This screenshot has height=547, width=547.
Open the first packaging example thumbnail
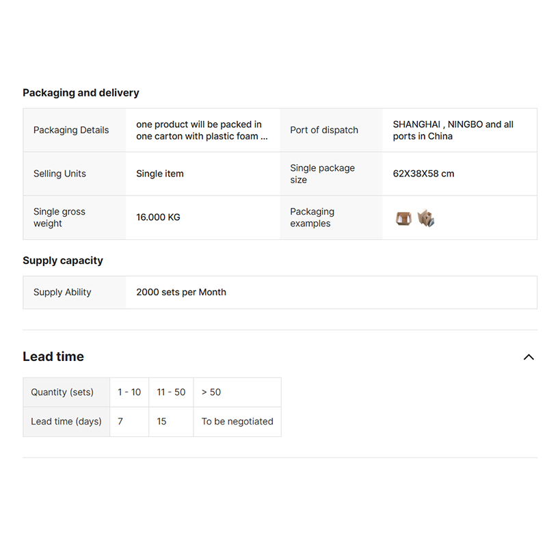click(403, 218)
